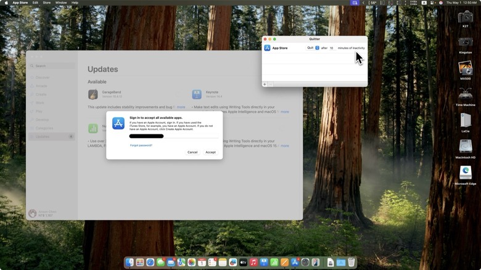Open the Quit action dropdown in Quitter
Screen dimensions: 481x270
click(313, 48)
